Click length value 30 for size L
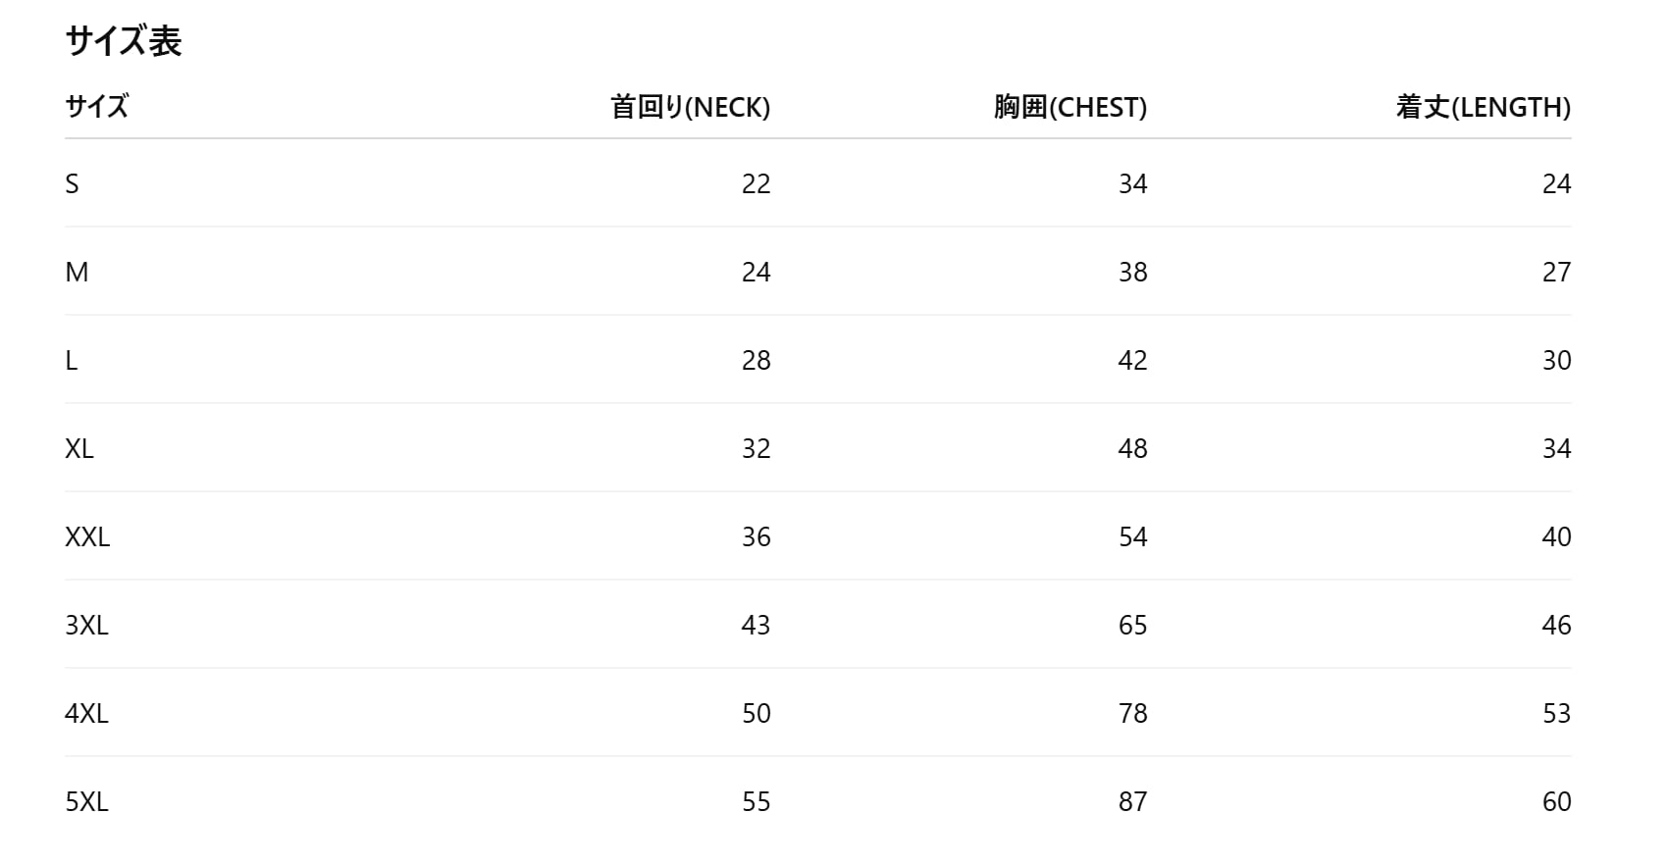 point(1556,360)
